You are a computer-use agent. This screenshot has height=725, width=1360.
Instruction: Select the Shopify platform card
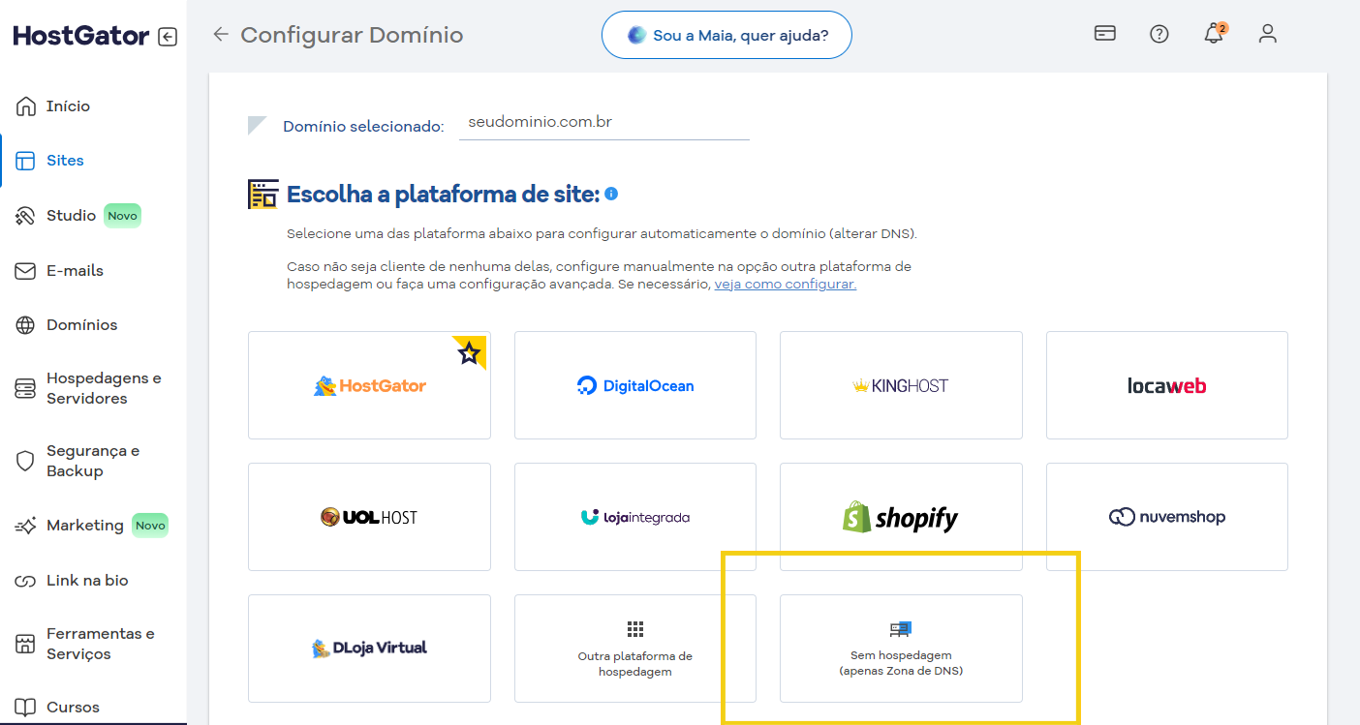click(901, 517)
